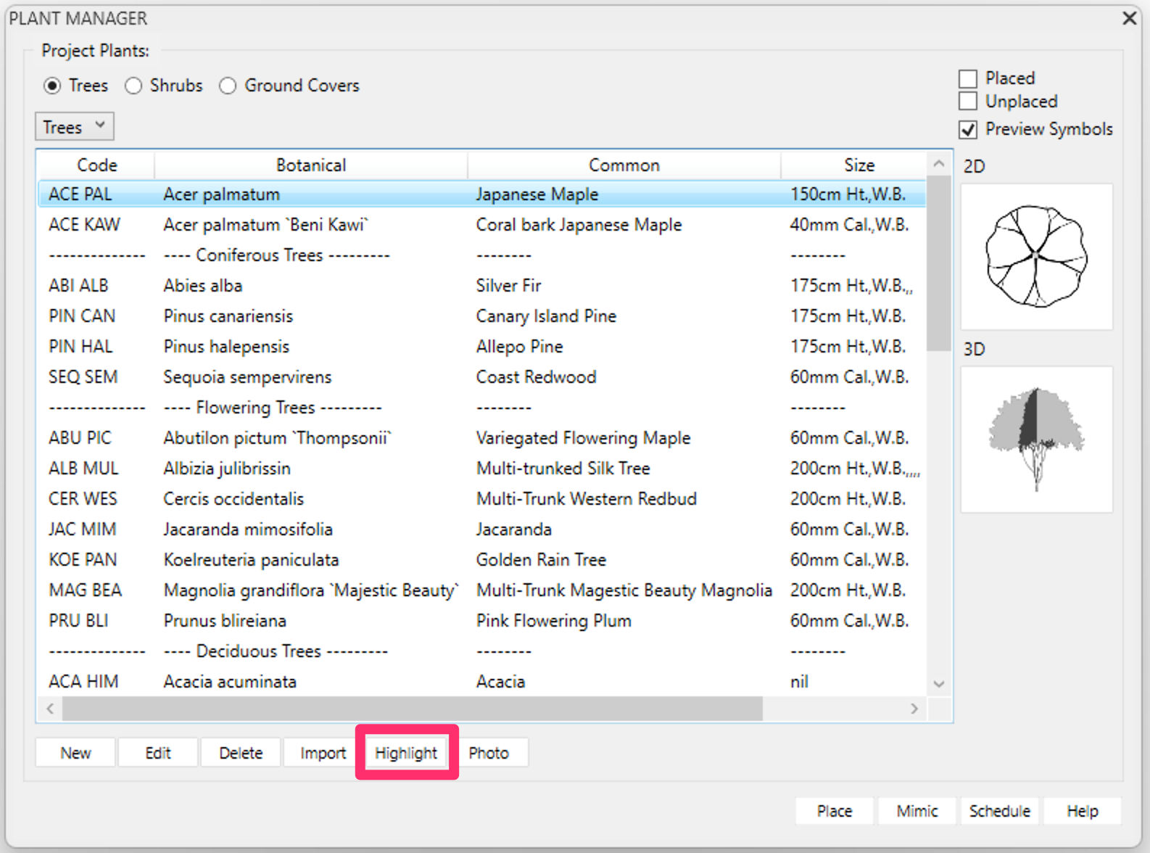Click the Photo button
This screenshot has height=853, width=1150.
coord(489,753)
